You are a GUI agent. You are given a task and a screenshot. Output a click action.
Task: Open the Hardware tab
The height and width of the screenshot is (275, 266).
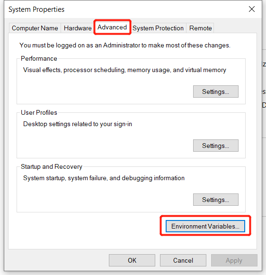(x=78, y=28)
